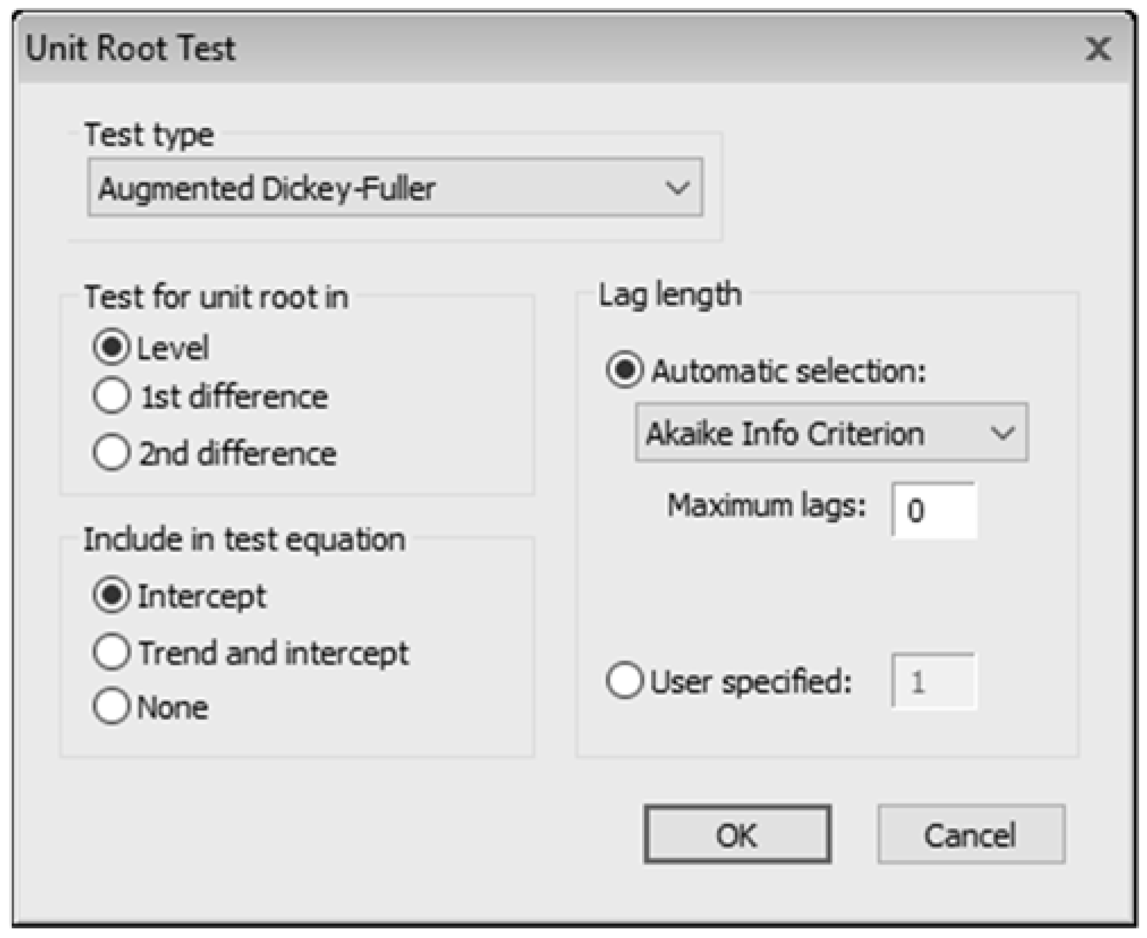Choose Trend and intercept option
Screen dimensions: 1147x938
point(111,652)
